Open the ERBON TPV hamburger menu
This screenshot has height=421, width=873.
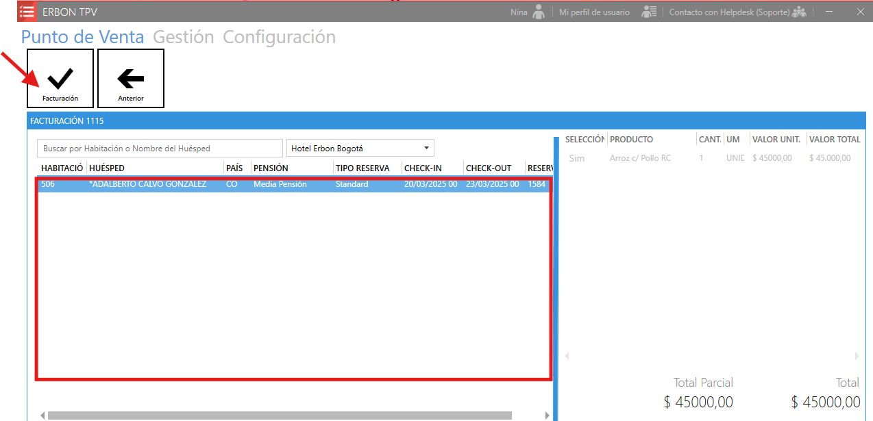[x=27, y=12]
